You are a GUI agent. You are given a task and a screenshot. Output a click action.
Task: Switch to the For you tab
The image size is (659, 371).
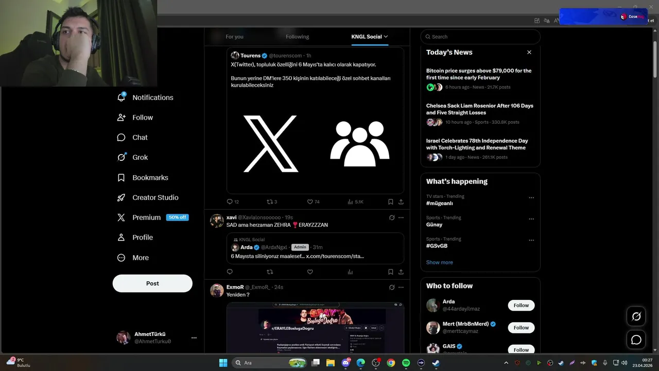pyautogui.click(x=235, y=37)
